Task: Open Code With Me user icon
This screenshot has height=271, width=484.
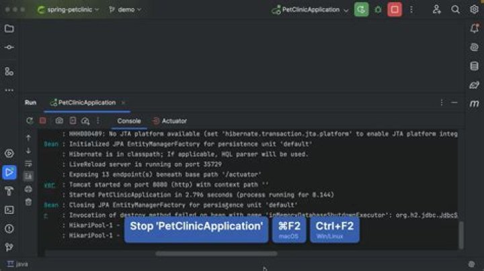Action: click(x=436, y=9)
